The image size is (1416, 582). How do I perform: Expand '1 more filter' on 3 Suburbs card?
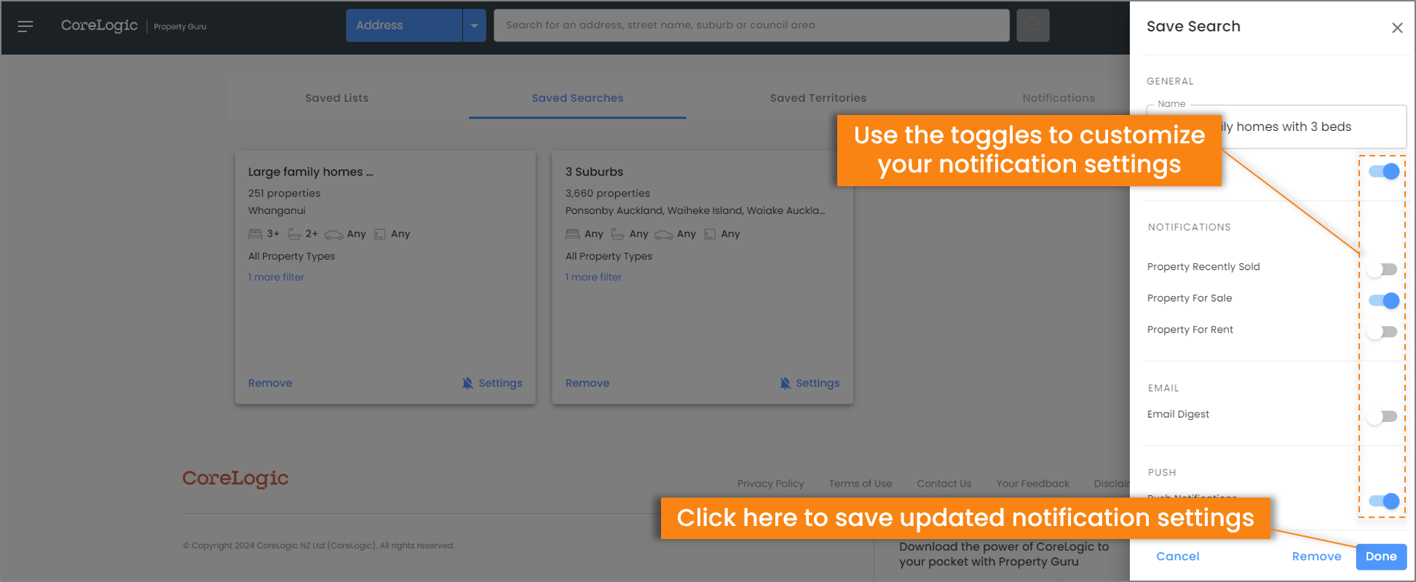(x=593, y=277)
